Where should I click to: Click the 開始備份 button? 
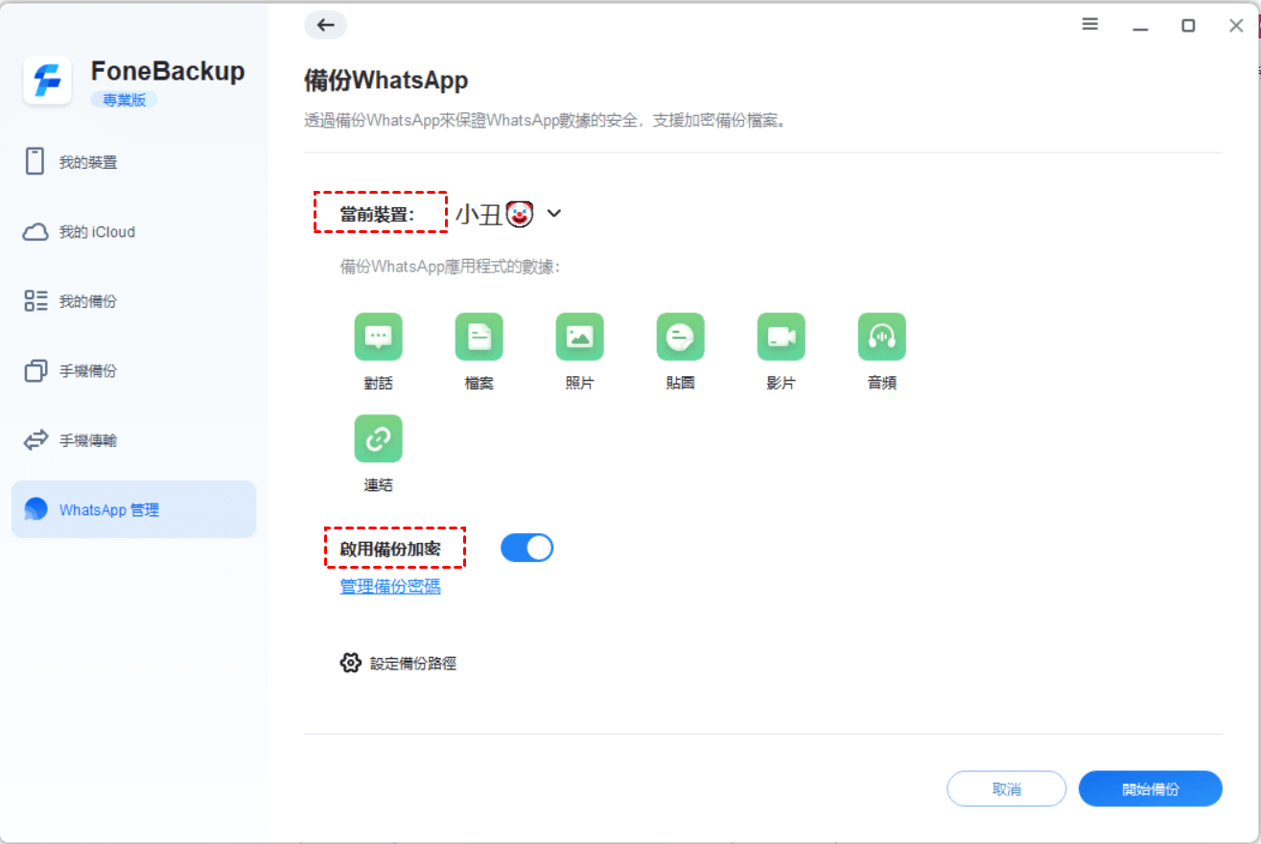coord(1150,789)
